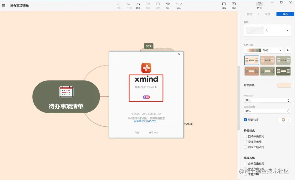Click the 外框 (boundary) toolbar icon
Viewport: 295px width, 180px height.
158,6
